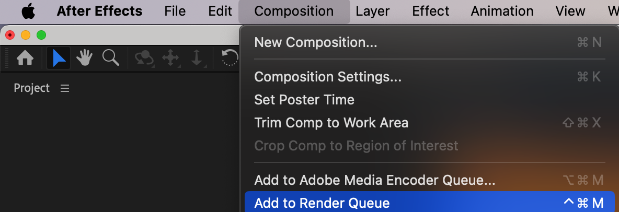Viewport: 619px width, 212px height.
Task: Click Add to Render Queue
Action: (x=322, y=203)
